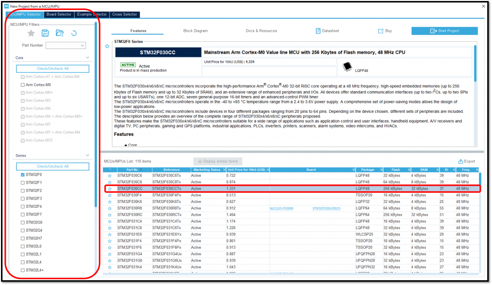Click the MCU list vertical scrollbar
The width and height of the screenshot is (492, 285).
point(480,179)
